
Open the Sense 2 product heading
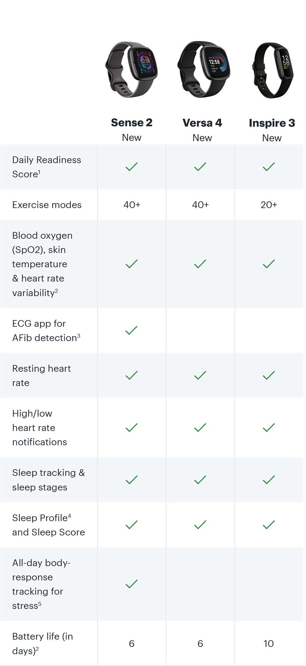[x=131, y=123]
